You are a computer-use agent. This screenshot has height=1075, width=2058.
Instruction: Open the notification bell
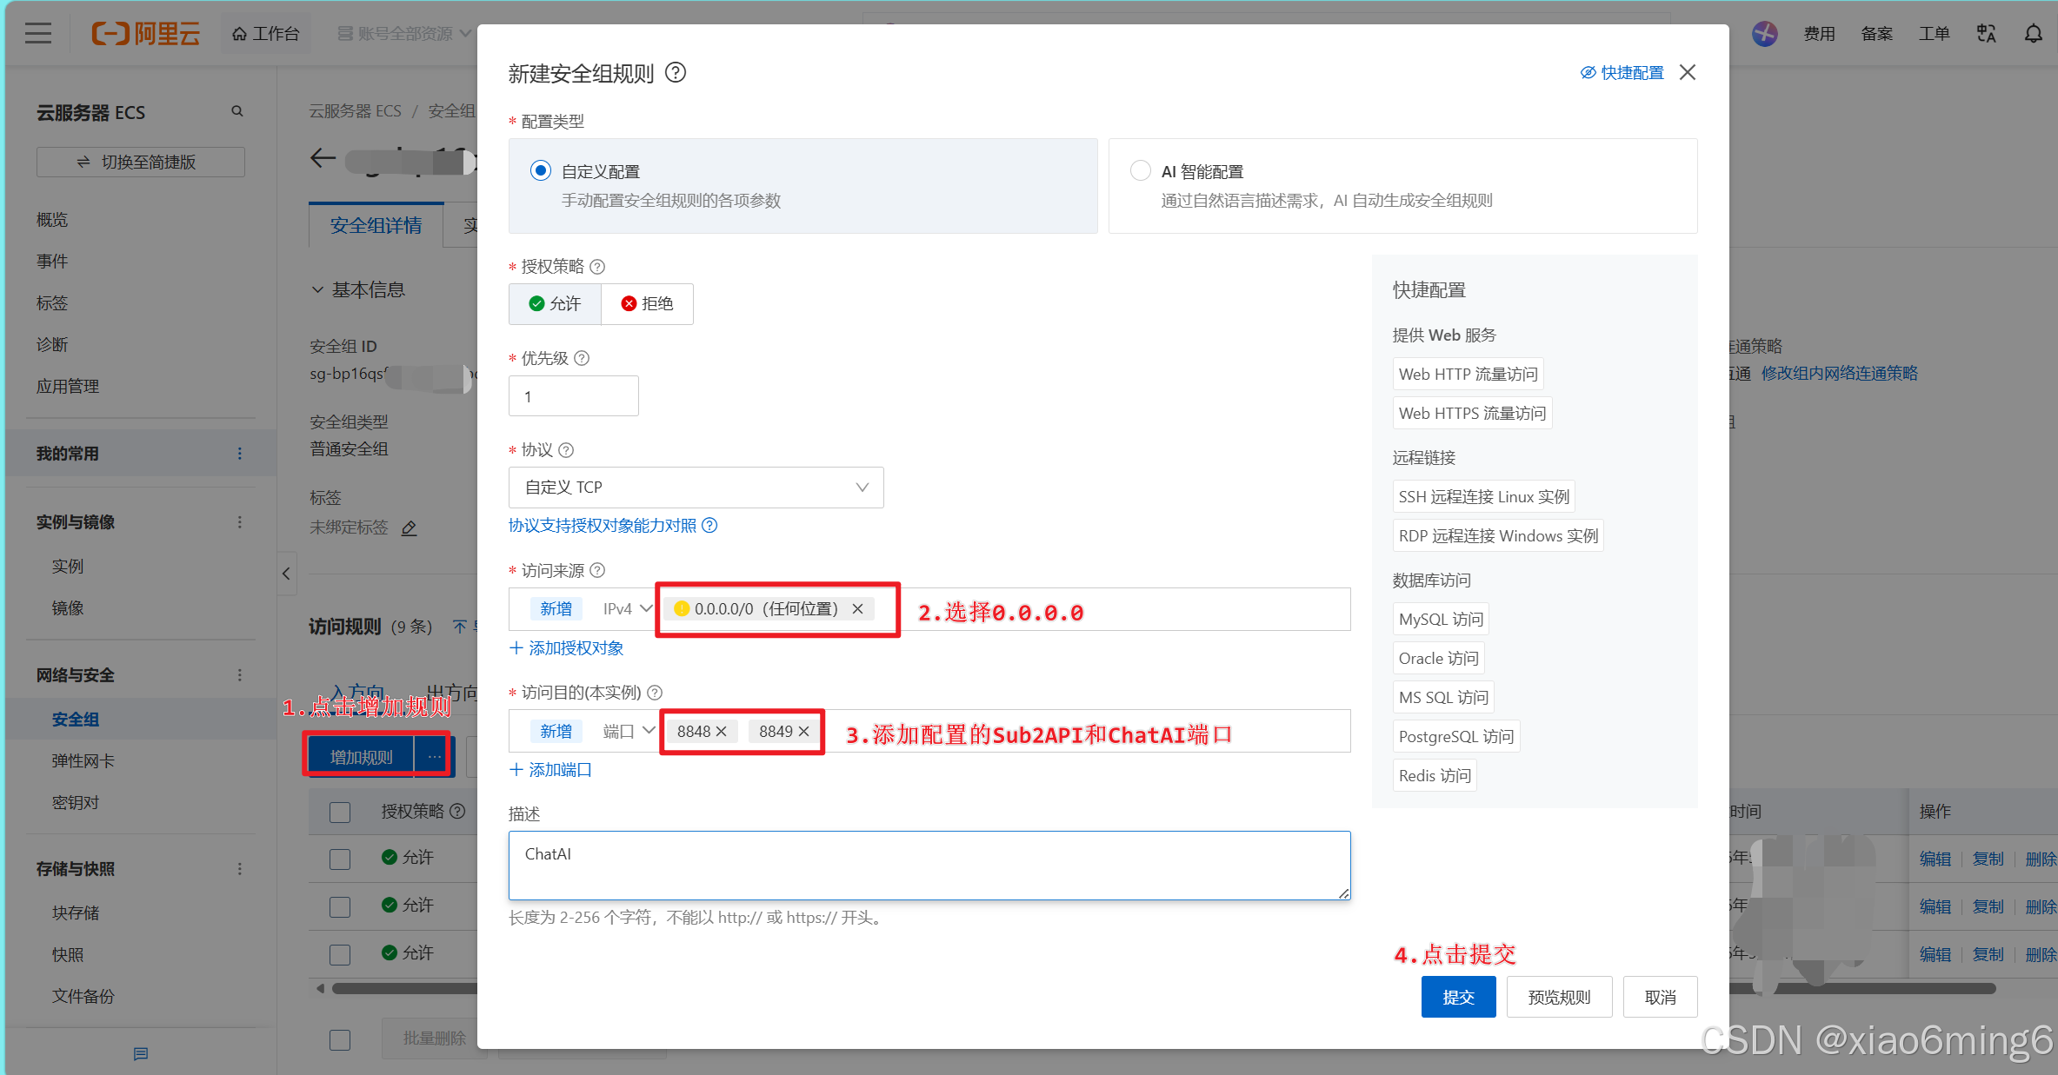coord(2033,34)
